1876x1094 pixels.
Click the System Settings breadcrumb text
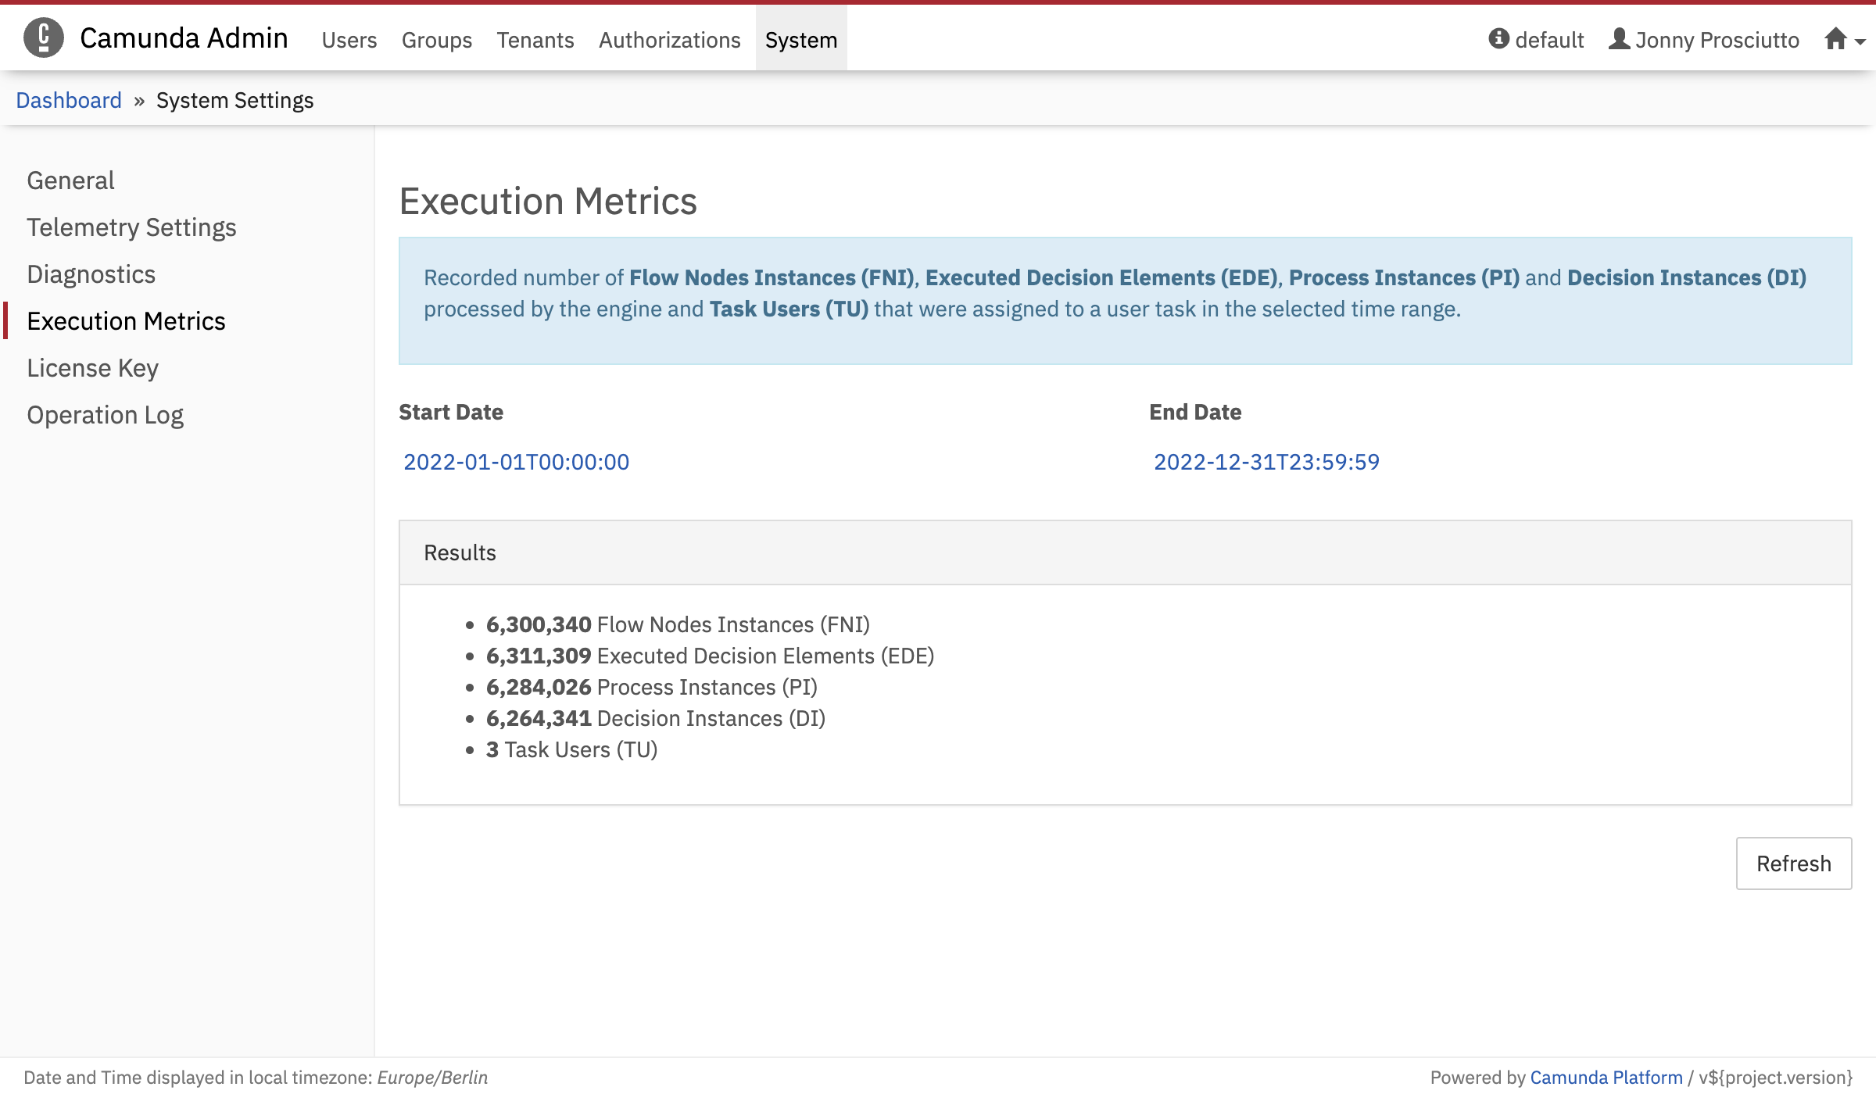(x=234, y=100)
